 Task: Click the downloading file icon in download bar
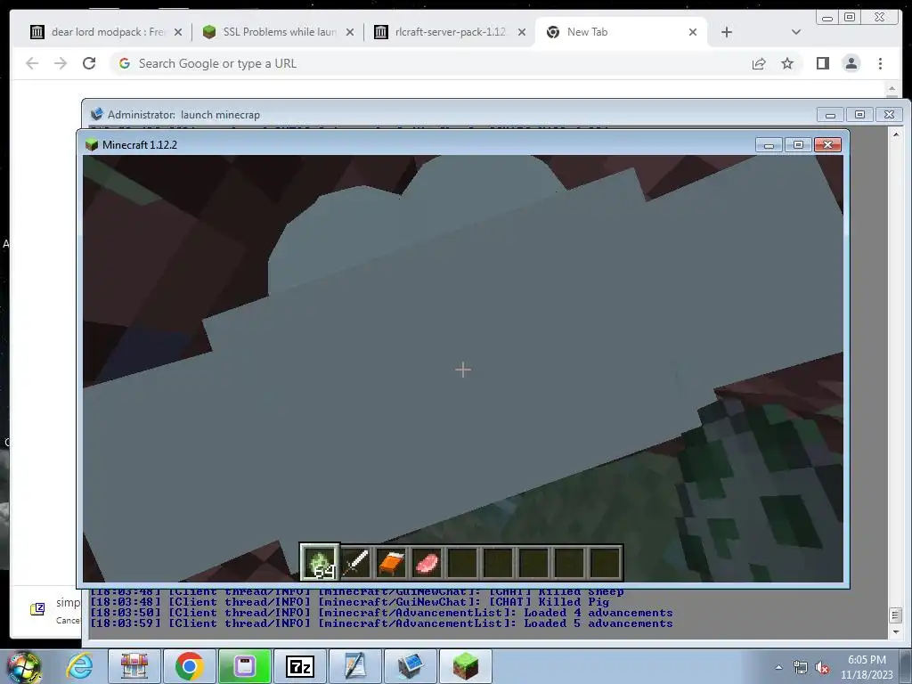[x=37, y=609]
